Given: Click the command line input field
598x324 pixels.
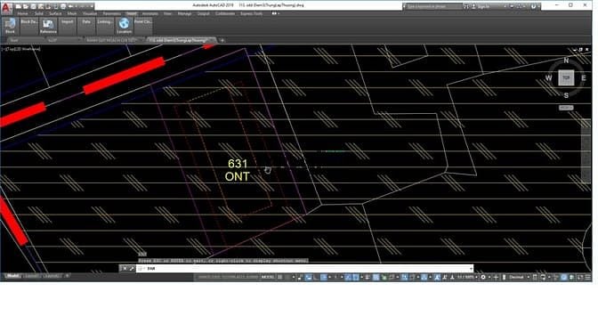Looking at the screenshot, I should coord(305,269).
